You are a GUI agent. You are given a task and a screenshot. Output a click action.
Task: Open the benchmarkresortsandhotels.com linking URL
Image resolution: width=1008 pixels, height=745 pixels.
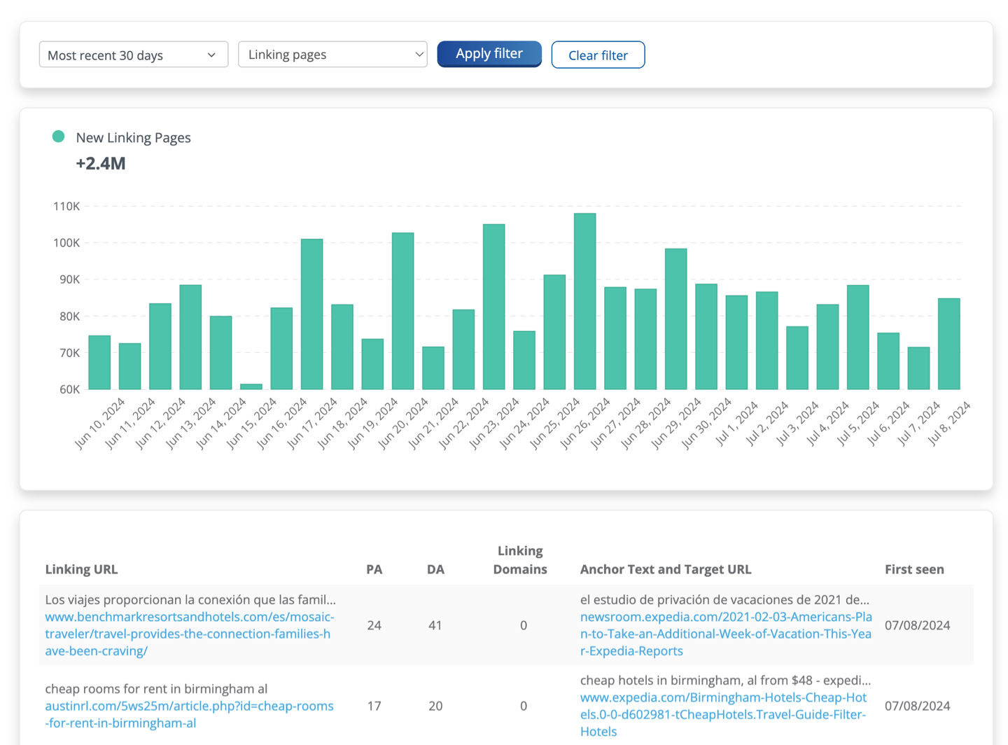coord(190,634)
